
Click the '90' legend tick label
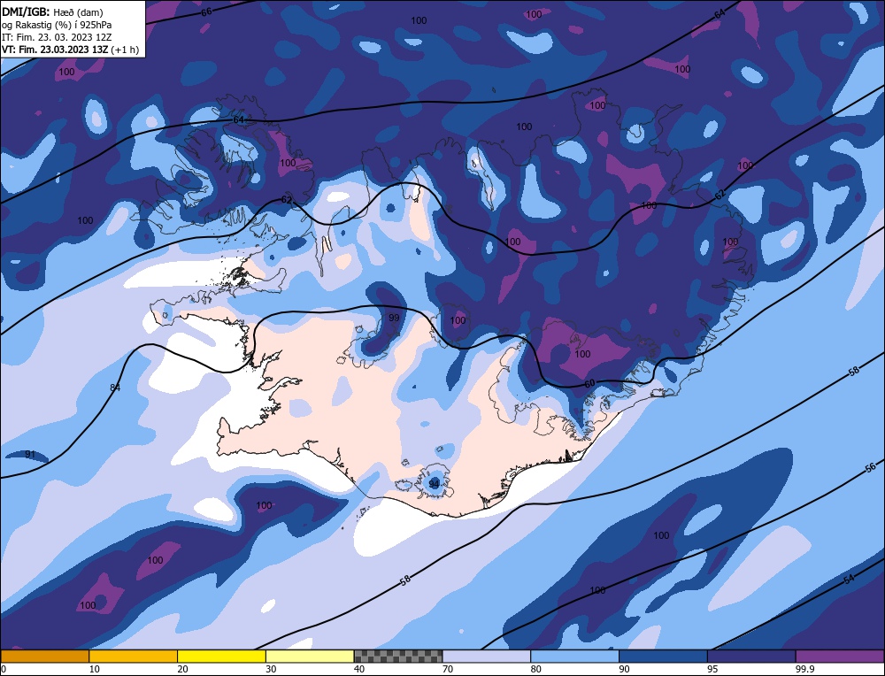(624, 669)
